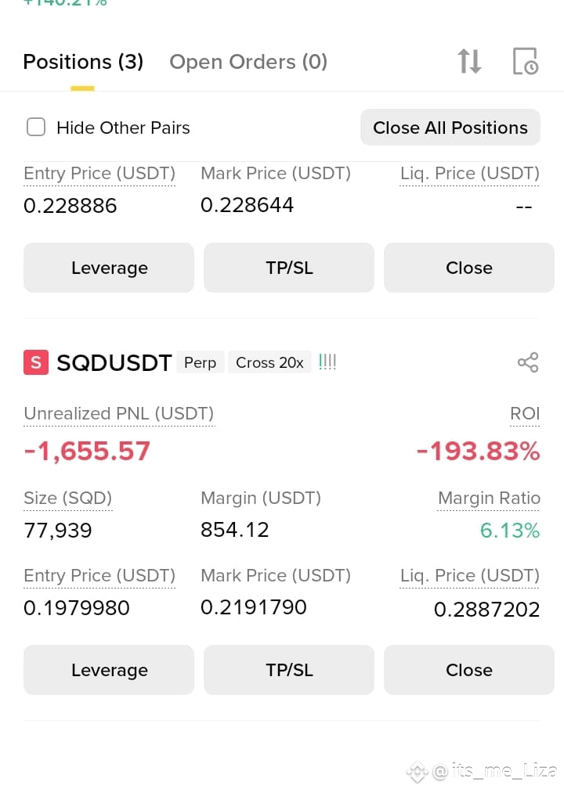
Task: Close the first position
Action: click(469, 268)
